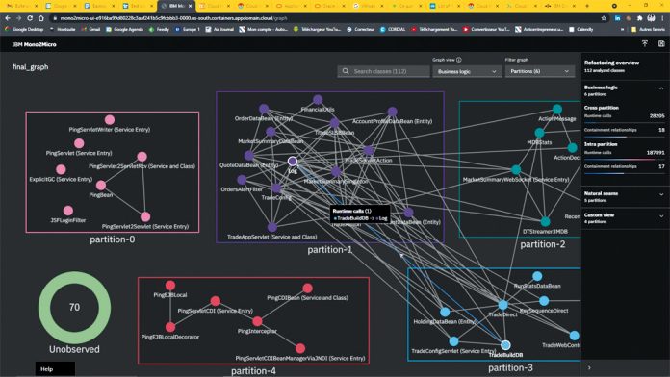This screenshot has width=670, height=377.
Task: Click the Graph view info icon
Action: coord(459,60)
